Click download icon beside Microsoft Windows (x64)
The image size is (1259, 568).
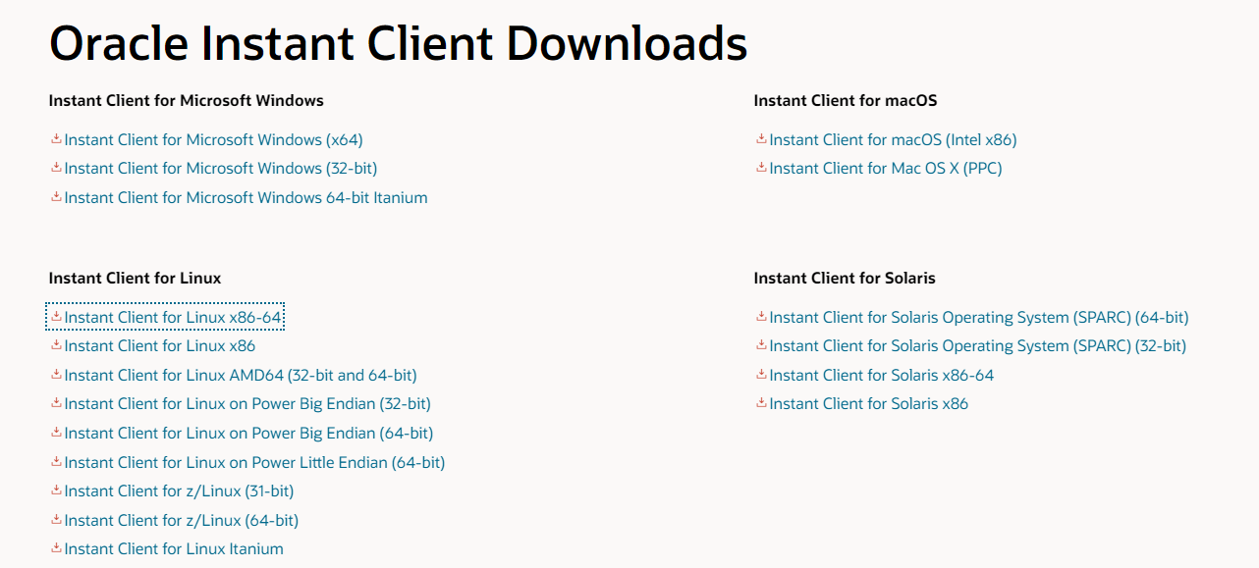click(56, 139)
